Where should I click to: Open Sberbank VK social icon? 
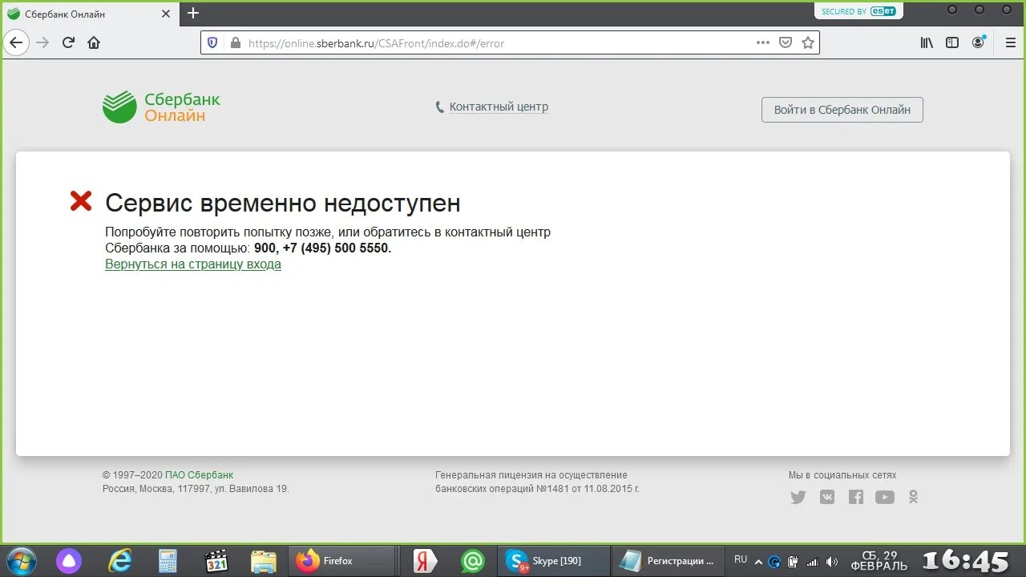(x=827, y=497)
